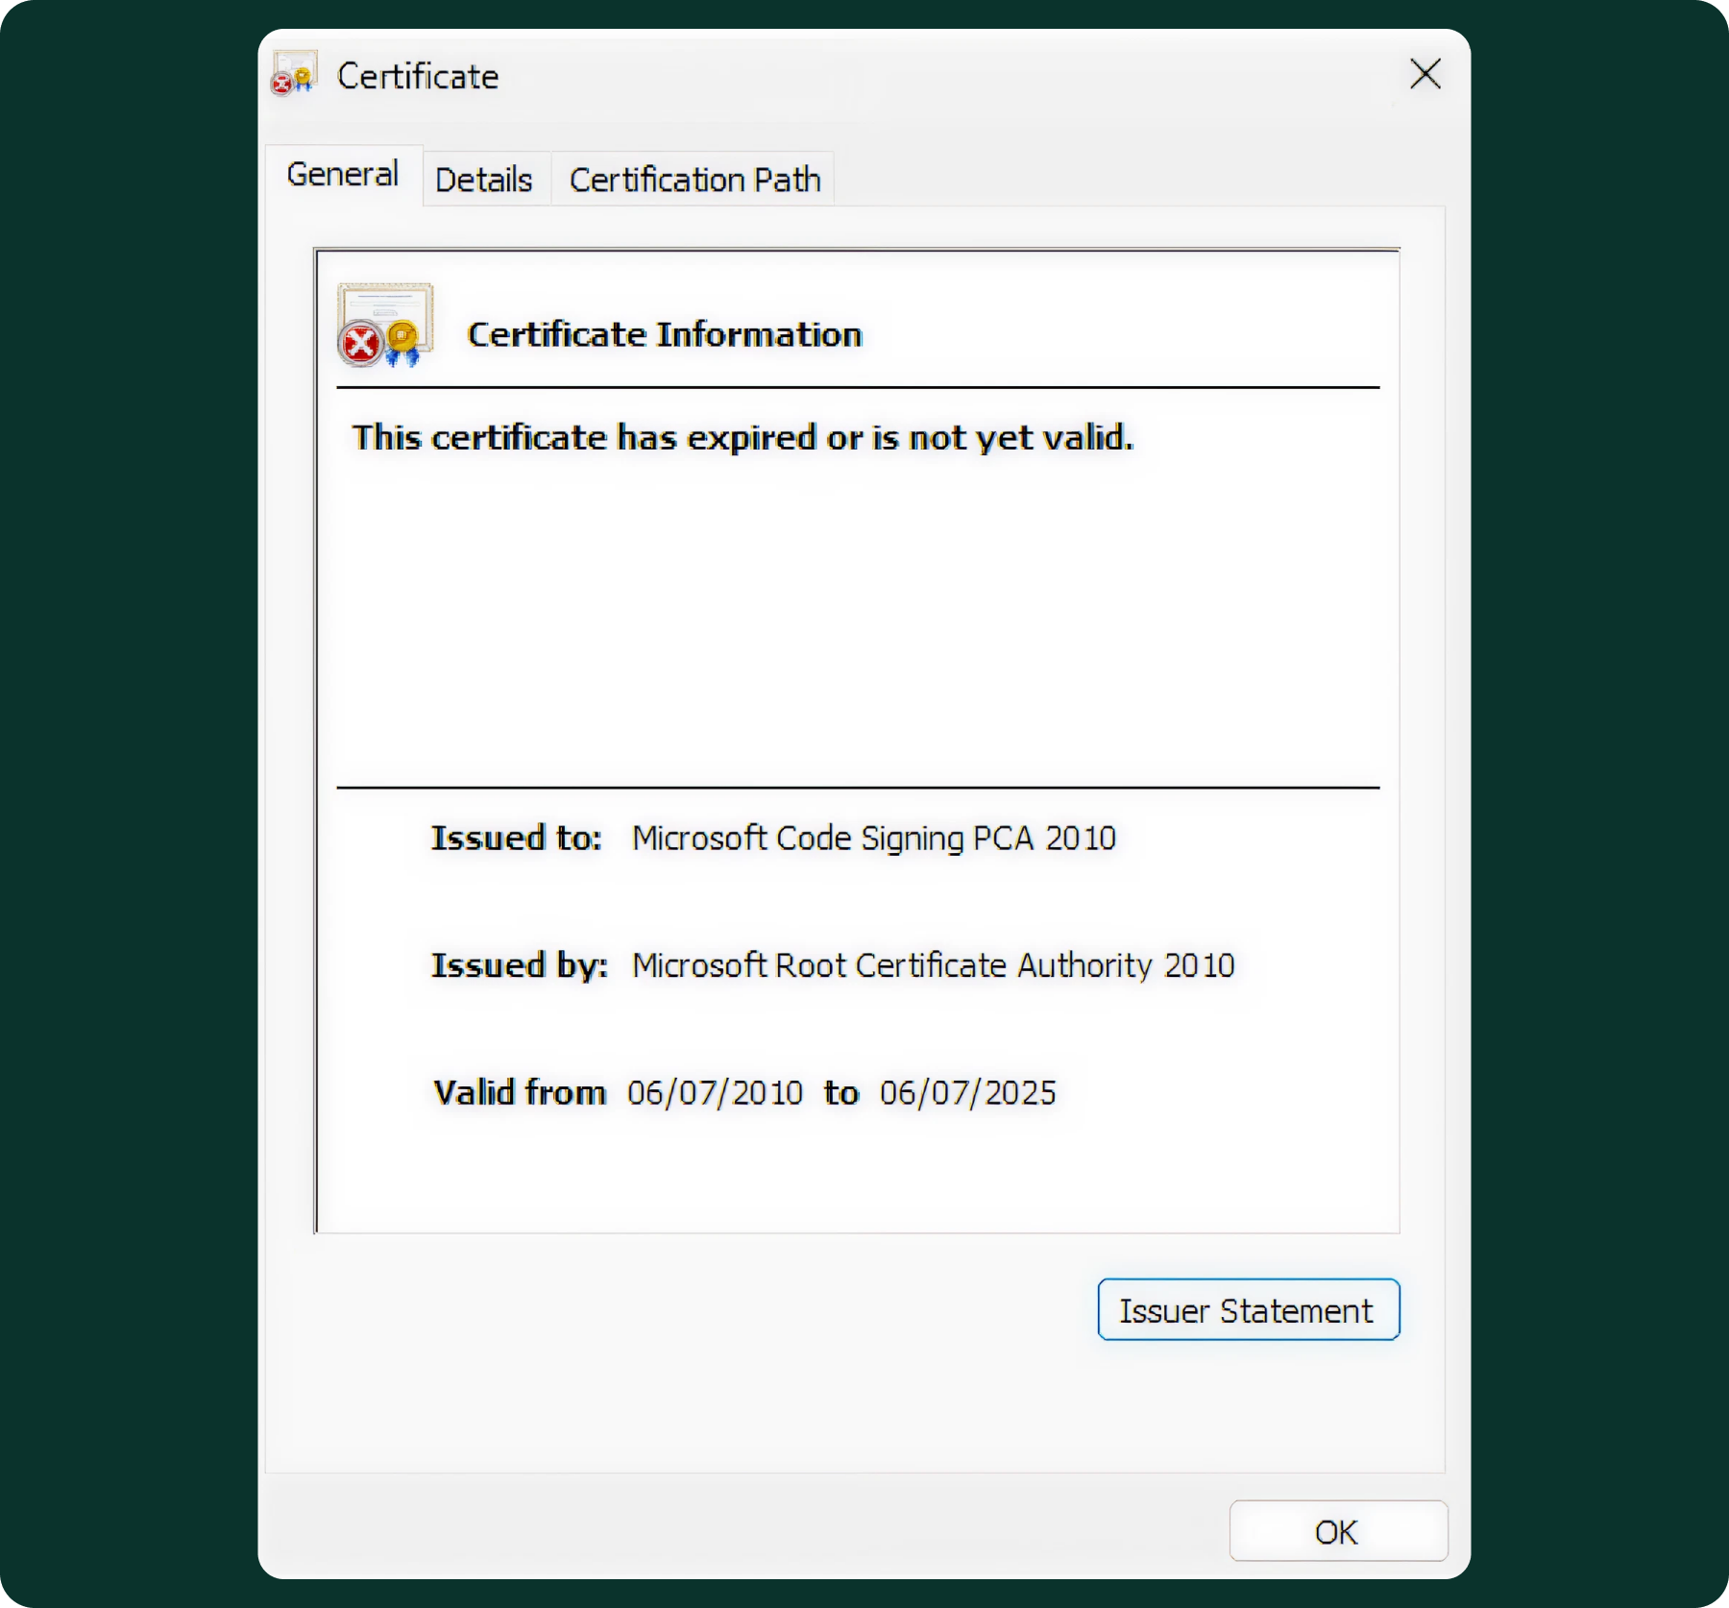Confirm with the OK button
The width and height of the screenshot is (1729, 1608).
1337,1532
